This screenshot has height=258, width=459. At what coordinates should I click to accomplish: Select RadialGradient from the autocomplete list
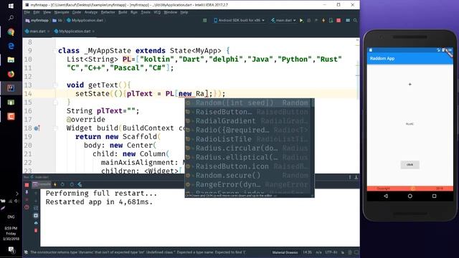pyautogui.click(x=250, y=121)
